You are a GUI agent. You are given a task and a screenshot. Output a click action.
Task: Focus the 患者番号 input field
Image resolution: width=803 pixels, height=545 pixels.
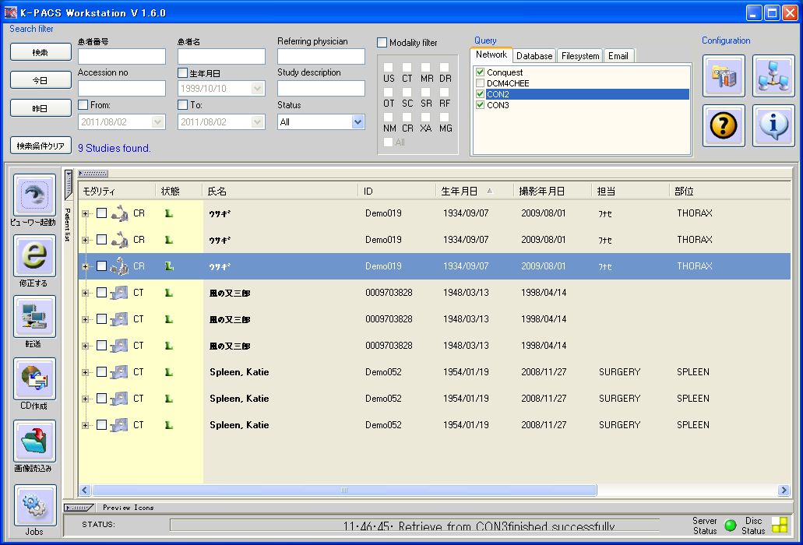click(x=122, y=56)
